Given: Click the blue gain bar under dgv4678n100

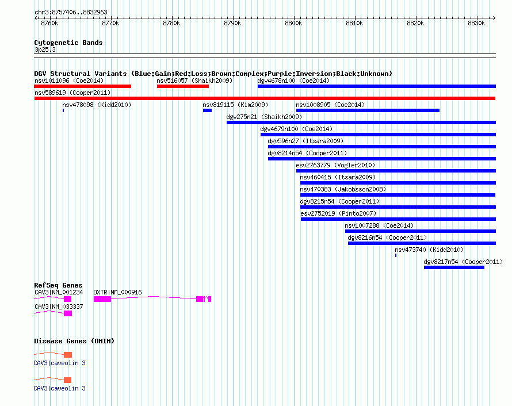Looking at the screenshot, I should tap(377, 86).
